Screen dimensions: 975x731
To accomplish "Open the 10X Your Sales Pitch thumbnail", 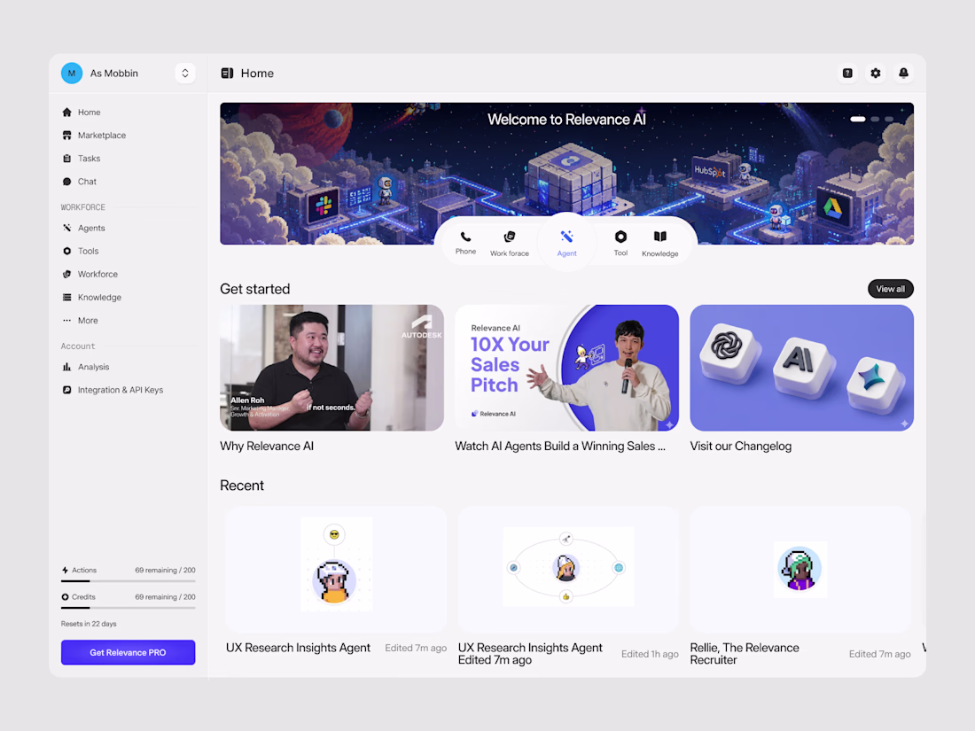I will (x=567, y=368).
